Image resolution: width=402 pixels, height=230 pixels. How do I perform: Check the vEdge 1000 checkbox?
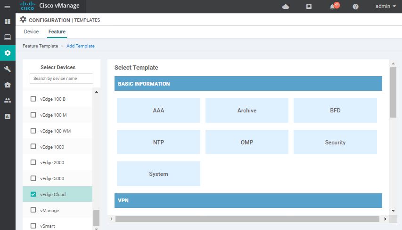[33, 147]
